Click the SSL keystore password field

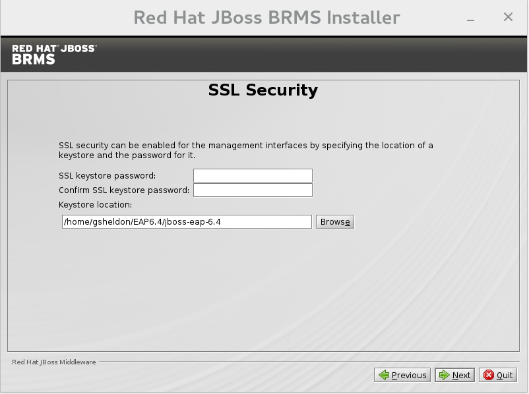[x=253, y=176]
